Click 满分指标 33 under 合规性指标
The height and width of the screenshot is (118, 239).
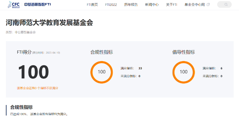(x=131, y=68)
